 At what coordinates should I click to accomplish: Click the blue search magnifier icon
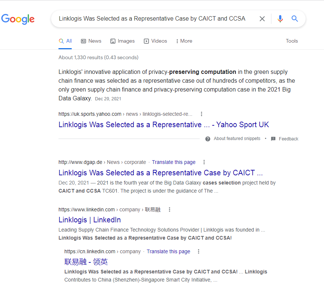click(x=295, y=19)
